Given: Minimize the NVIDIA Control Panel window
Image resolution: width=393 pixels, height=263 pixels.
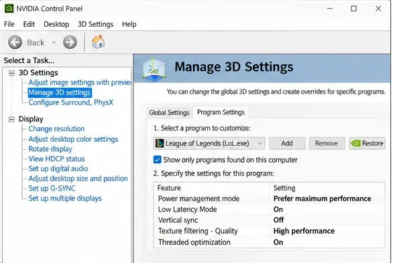Looking at the screenshot, I should coord(330,9).
